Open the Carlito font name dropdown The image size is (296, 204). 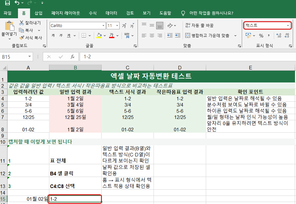103,26
